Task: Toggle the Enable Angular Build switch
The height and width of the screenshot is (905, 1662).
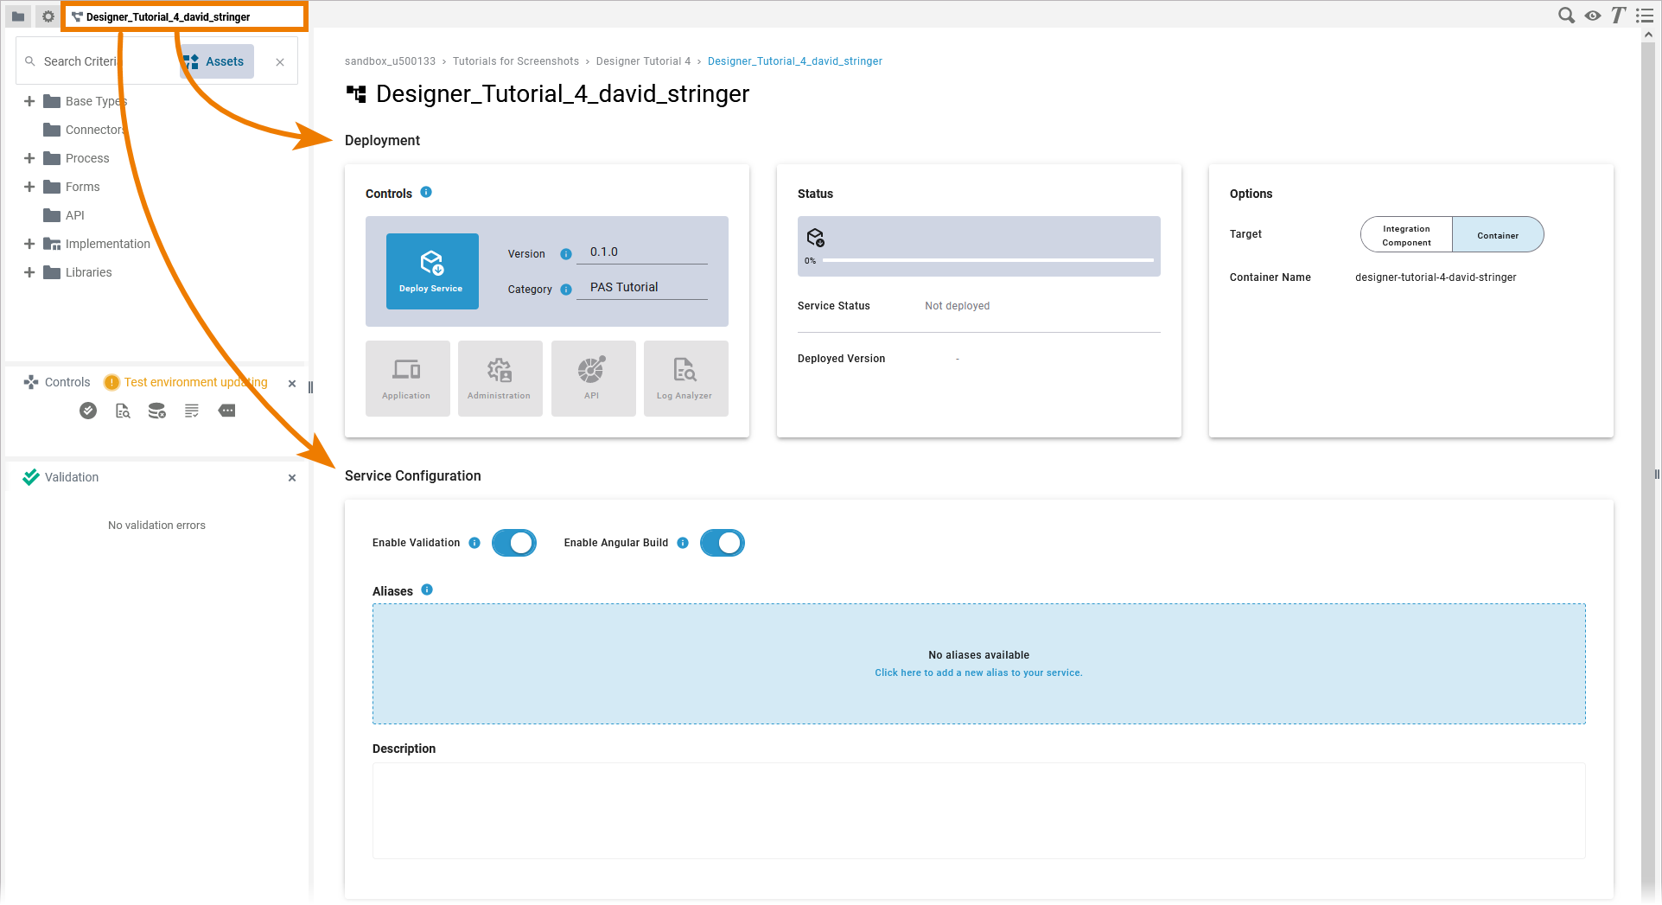Action: (723, 543)
